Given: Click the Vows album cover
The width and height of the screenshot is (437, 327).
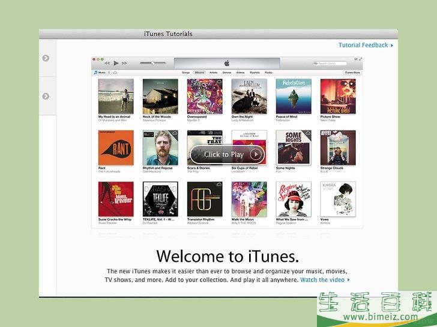Looking at the screenshot, I should point(338,199).
